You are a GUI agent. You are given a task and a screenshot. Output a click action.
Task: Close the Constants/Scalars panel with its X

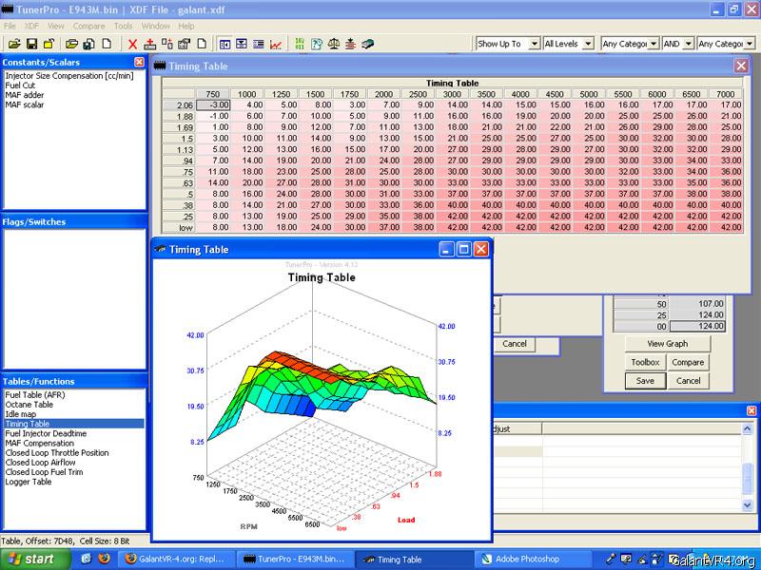(x=139, y=62)
